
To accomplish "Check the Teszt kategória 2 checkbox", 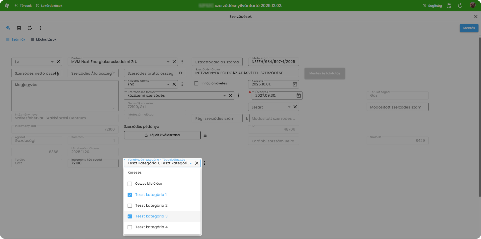I will [130, 206].
